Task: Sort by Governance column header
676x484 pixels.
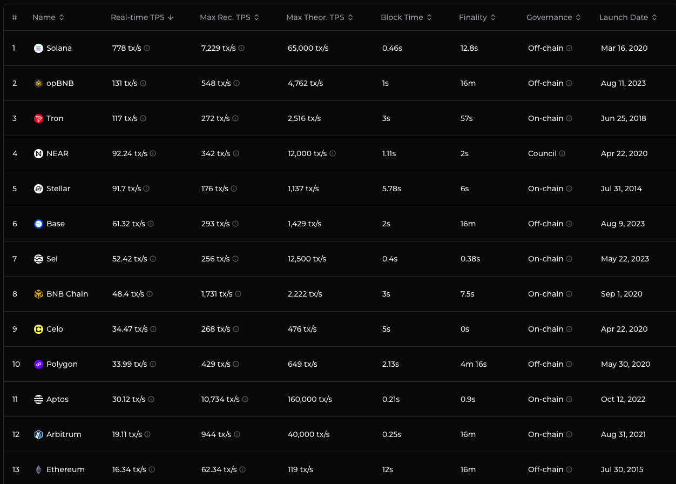Action: click(553, 17)
